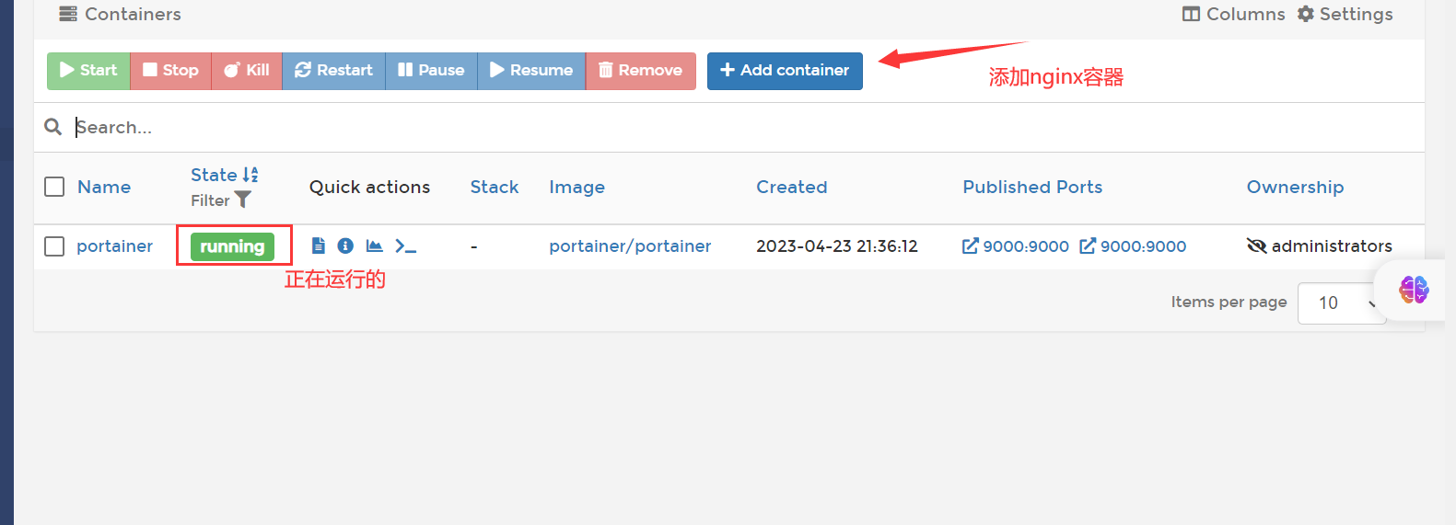
Task: Open the Items per page dropdown
Action: click(1341, 302)
